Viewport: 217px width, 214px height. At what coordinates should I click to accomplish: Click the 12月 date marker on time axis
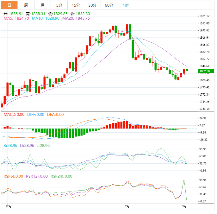[9, 206]
